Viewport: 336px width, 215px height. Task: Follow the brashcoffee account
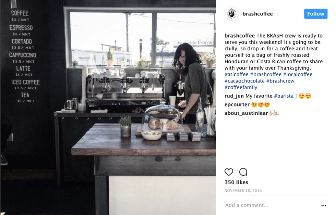pos(316,14)
